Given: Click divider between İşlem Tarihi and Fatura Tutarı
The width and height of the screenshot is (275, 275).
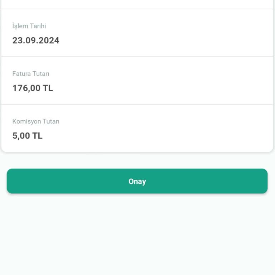Looking at the screenshot, I should coord(137,57).
